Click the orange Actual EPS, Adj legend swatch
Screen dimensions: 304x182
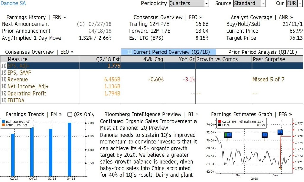click(x=3, y=125)
